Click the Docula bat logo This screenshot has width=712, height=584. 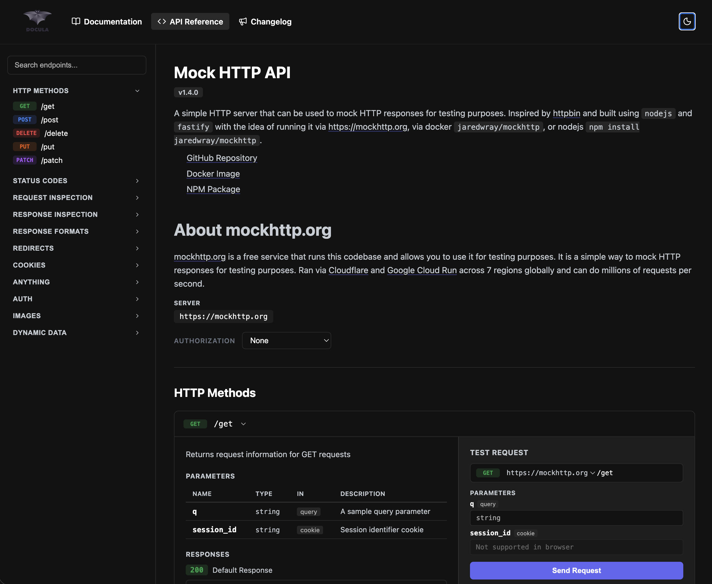pos(37,21)
